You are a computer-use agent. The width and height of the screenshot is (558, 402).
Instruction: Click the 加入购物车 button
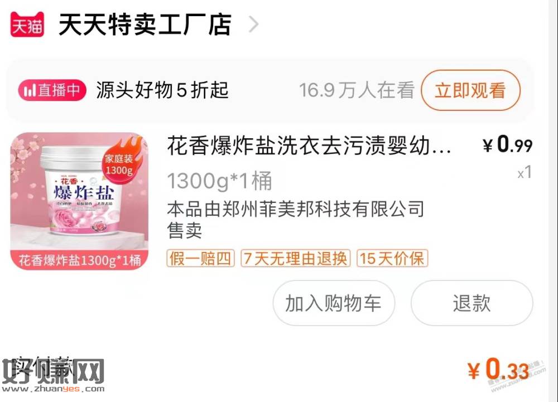(334, 303)
